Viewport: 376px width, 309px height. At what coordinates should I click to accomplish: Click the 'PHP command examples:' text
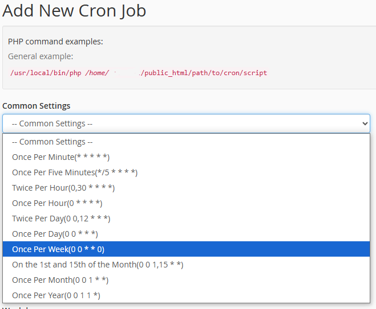click(x=55, y=42)
